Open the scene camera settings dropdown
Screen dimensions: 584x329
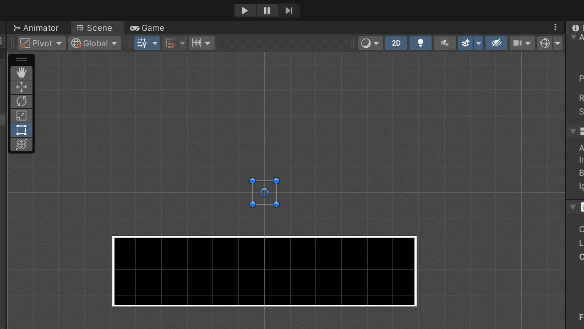(x=522, y=43)
